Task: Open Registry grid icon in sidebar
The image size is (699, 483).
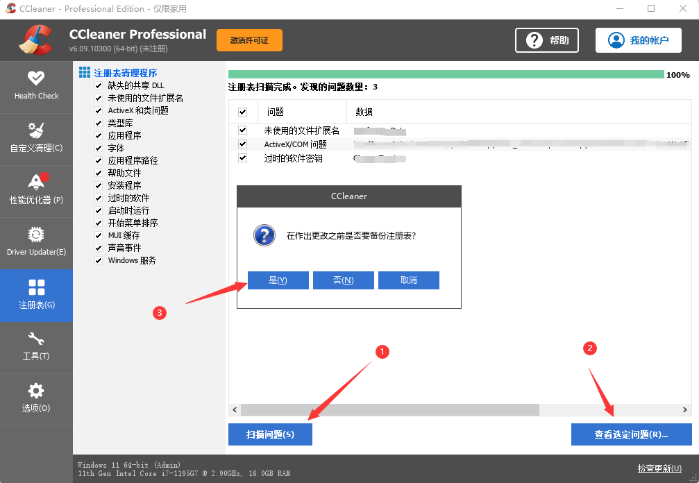Action: [37, 287]
